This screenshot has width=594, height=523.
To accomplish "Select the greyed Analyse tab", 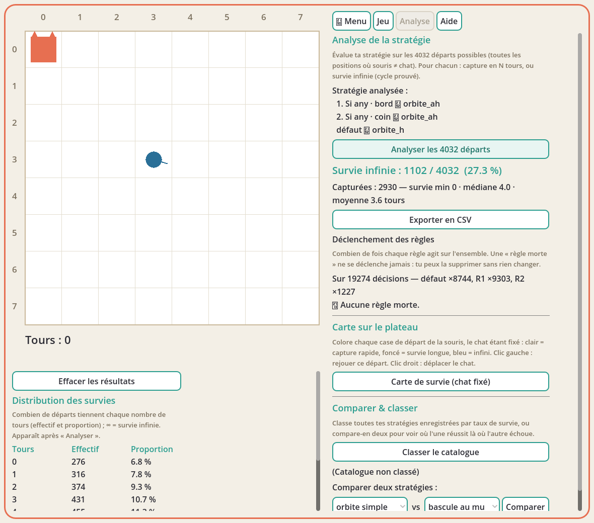I will click(x=414, y=21).
